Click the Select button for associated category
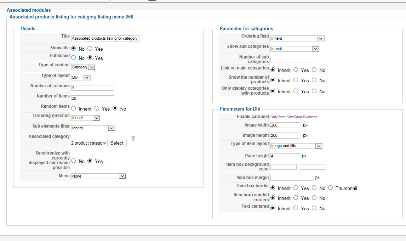 click(117, 143)
